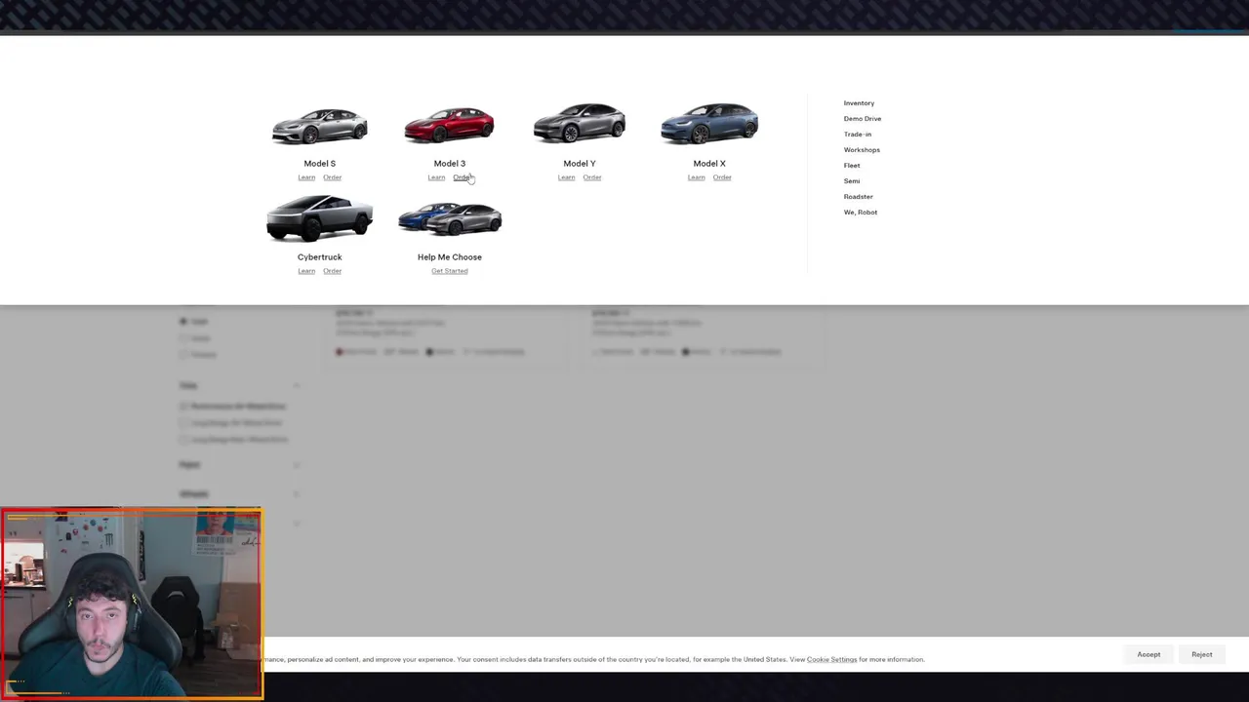Open the Inventory menu item
Image resolution: width=1249 pixels, height=702 pixels.
click(x=859, y=103)
